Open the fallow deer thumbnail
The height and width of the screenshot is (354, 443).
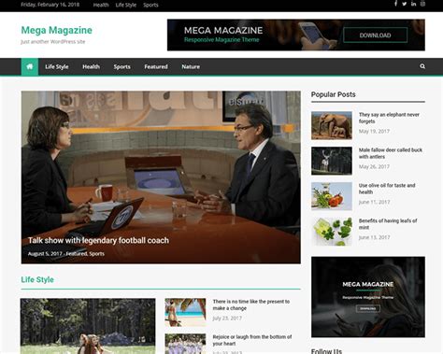332,161
